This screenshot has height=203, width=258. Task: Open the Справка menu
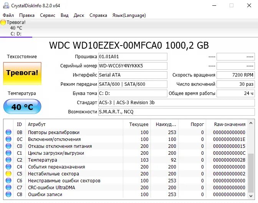[98, 15]
